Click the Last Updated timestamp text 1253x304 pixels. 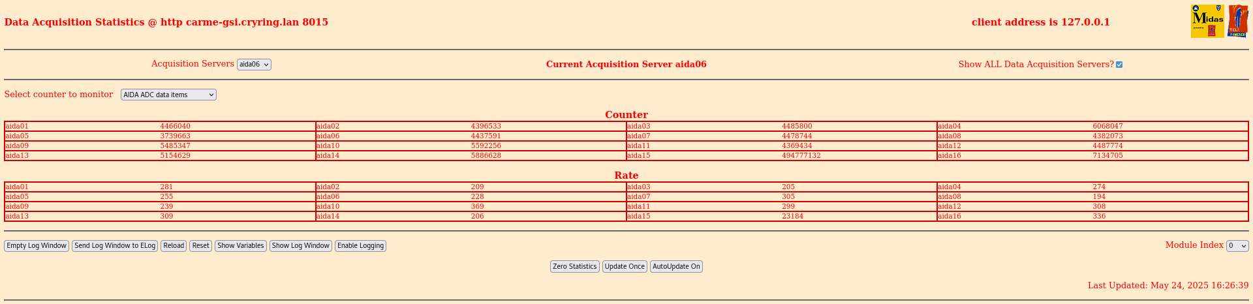click(1168, 286)
